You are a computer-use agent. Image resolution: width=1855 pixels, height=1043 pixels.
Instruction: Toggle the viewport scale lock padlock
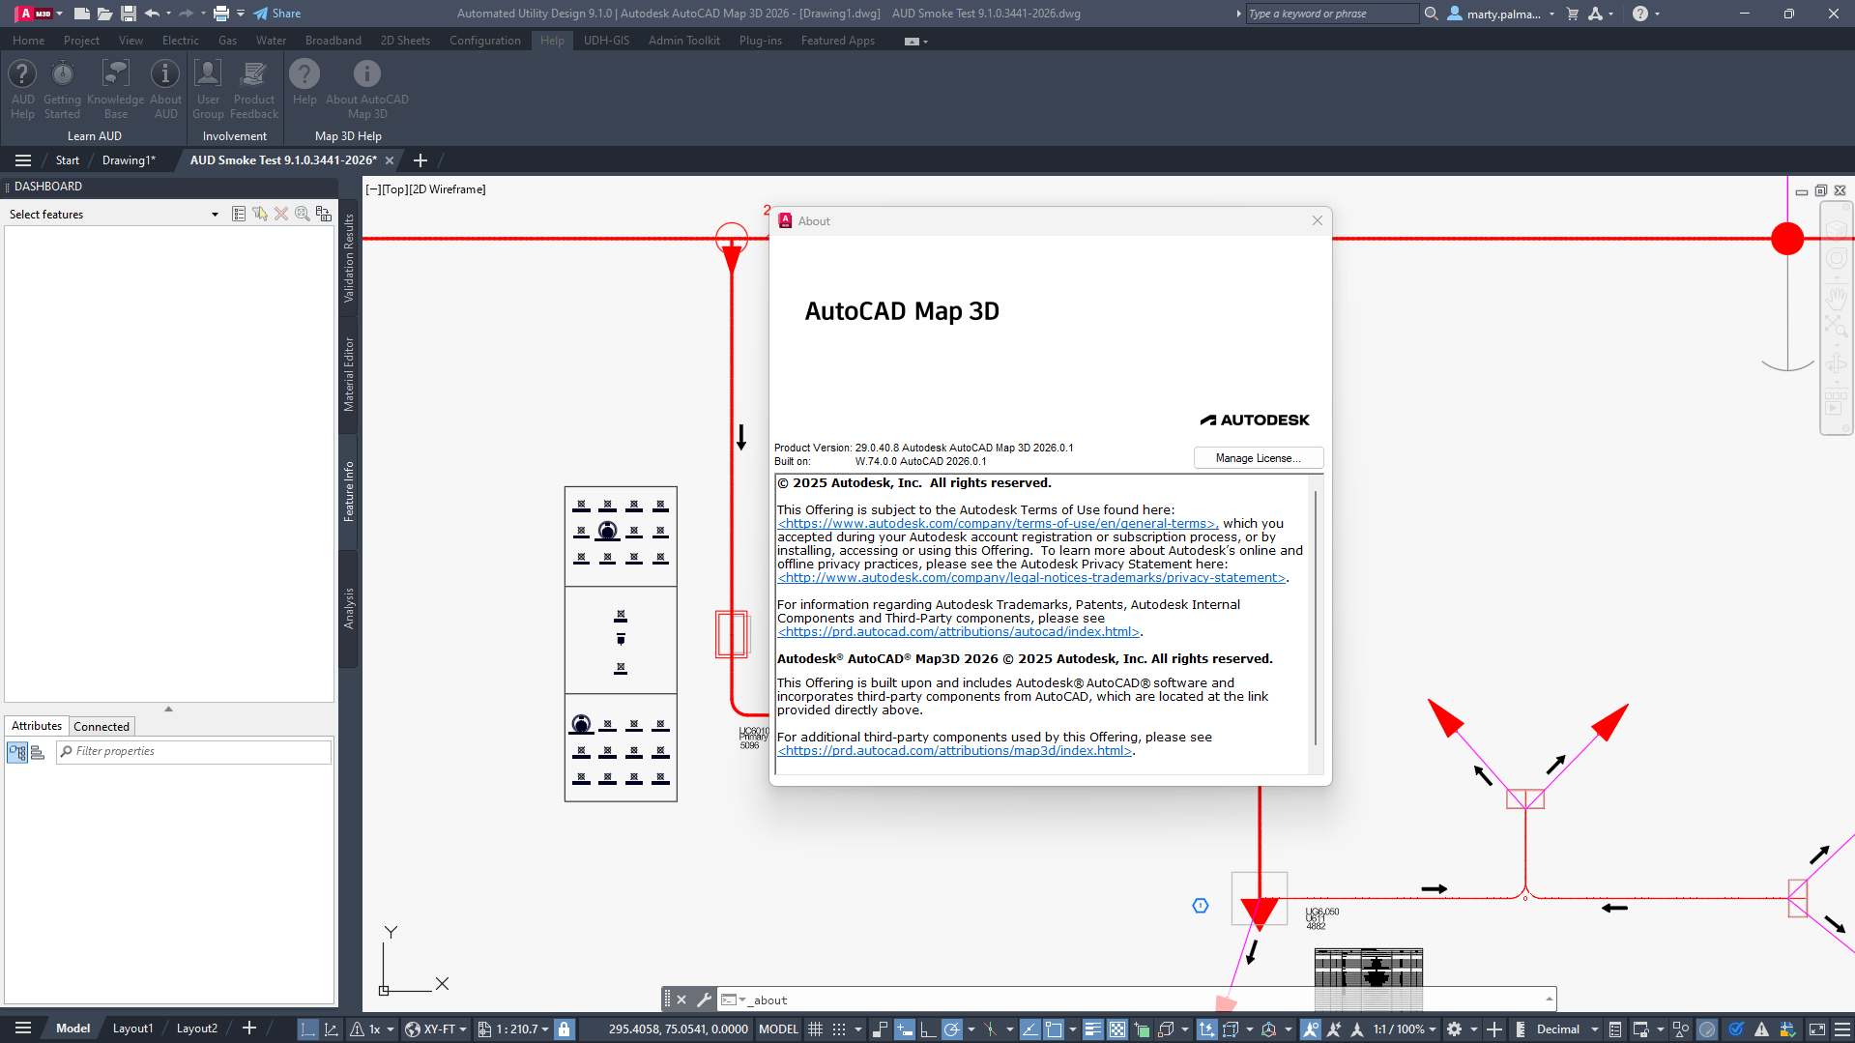(565, 1029)
